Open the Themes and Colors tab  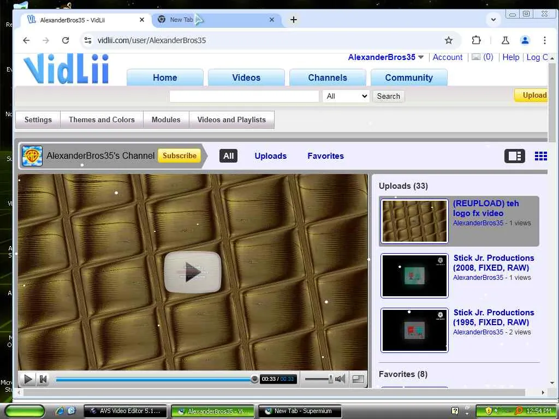point(102,119)
